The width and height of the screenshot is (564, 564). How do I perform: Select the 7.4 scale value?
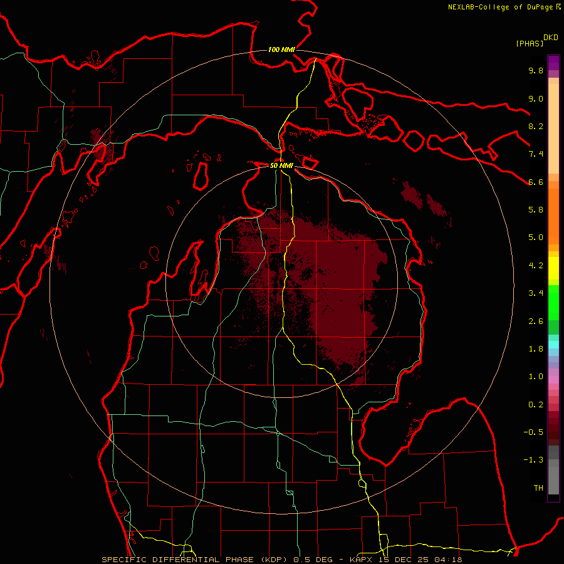point(536,154)
